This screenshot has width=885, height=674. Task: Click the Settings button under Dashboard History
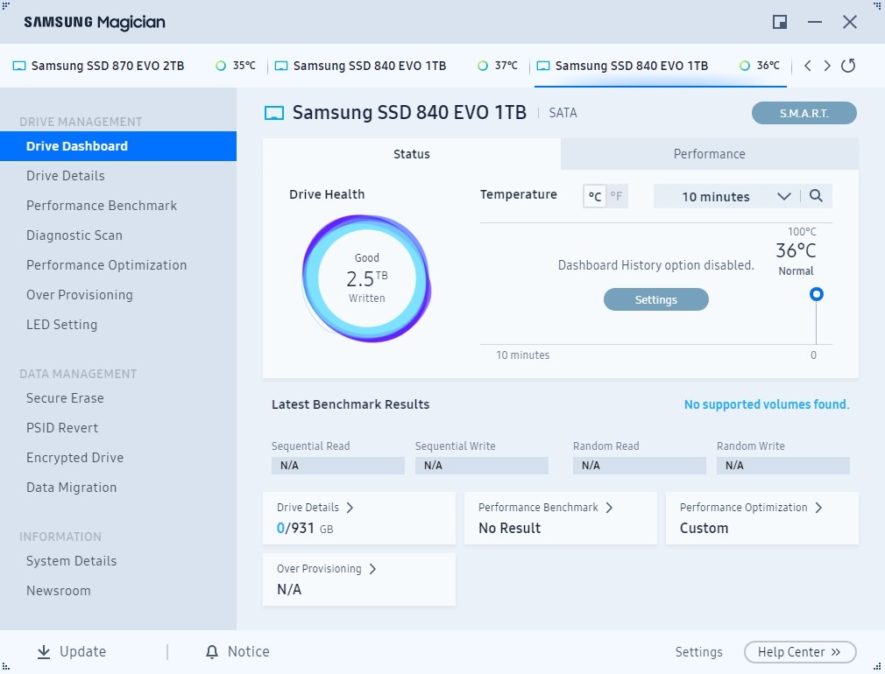tap(655, 299)
